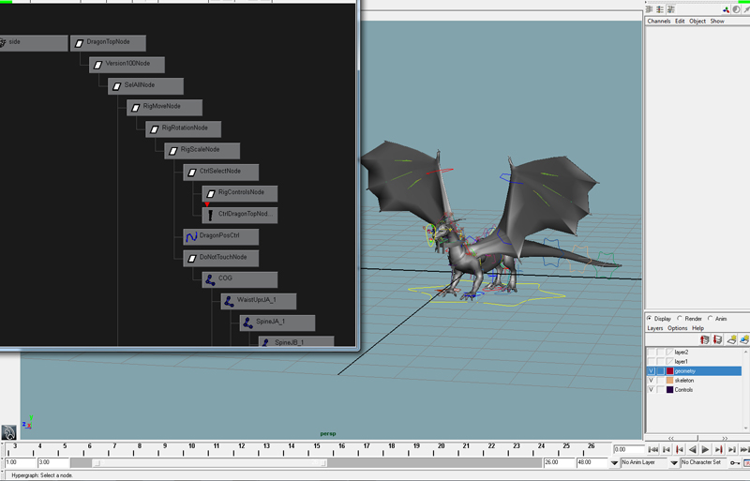Screen dimensions: 750x481
Task: Open the Layer Editor Options menu
Action: pyautogui.click(x=677, y=328)
